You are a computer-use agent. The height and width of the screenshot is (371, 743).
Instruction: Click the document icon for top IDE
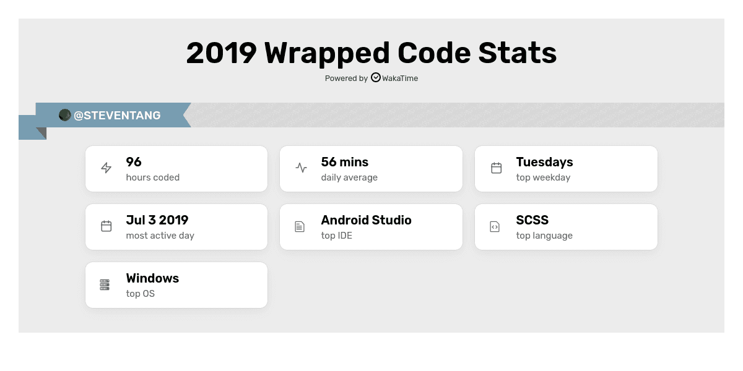point(300,227)
